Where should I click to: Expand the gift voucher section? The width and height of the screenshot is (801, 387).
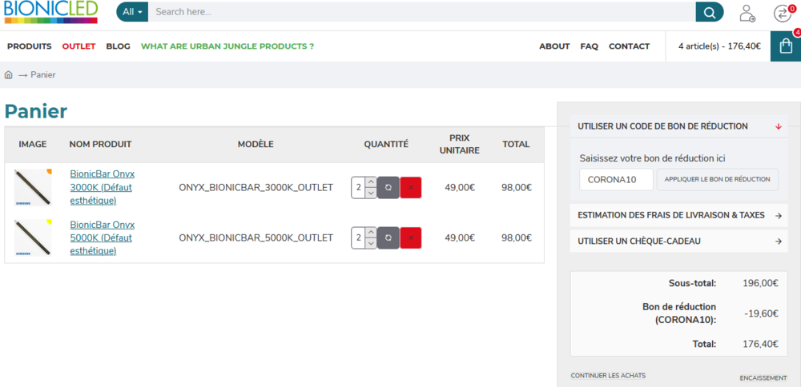click(x=679, y=241)
